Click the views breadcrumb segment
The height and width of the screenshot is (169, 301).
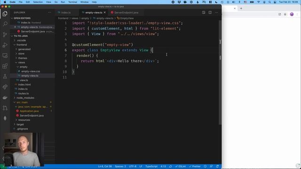click(x=75, y=18)
